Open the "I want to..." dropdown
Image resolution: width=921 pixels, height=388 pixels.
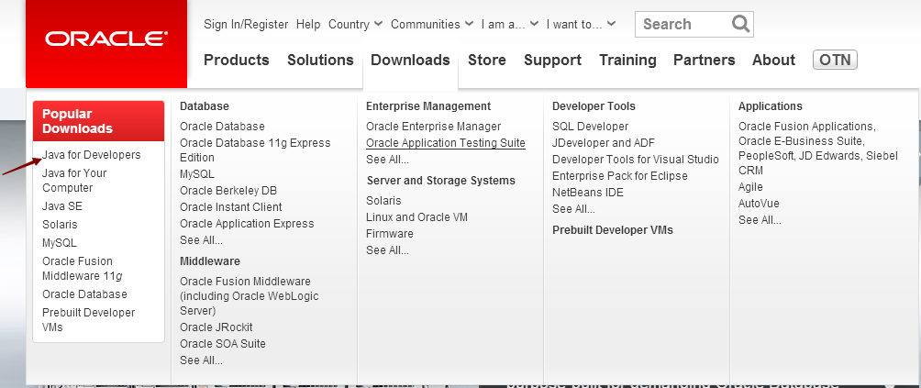click(581, 25)
